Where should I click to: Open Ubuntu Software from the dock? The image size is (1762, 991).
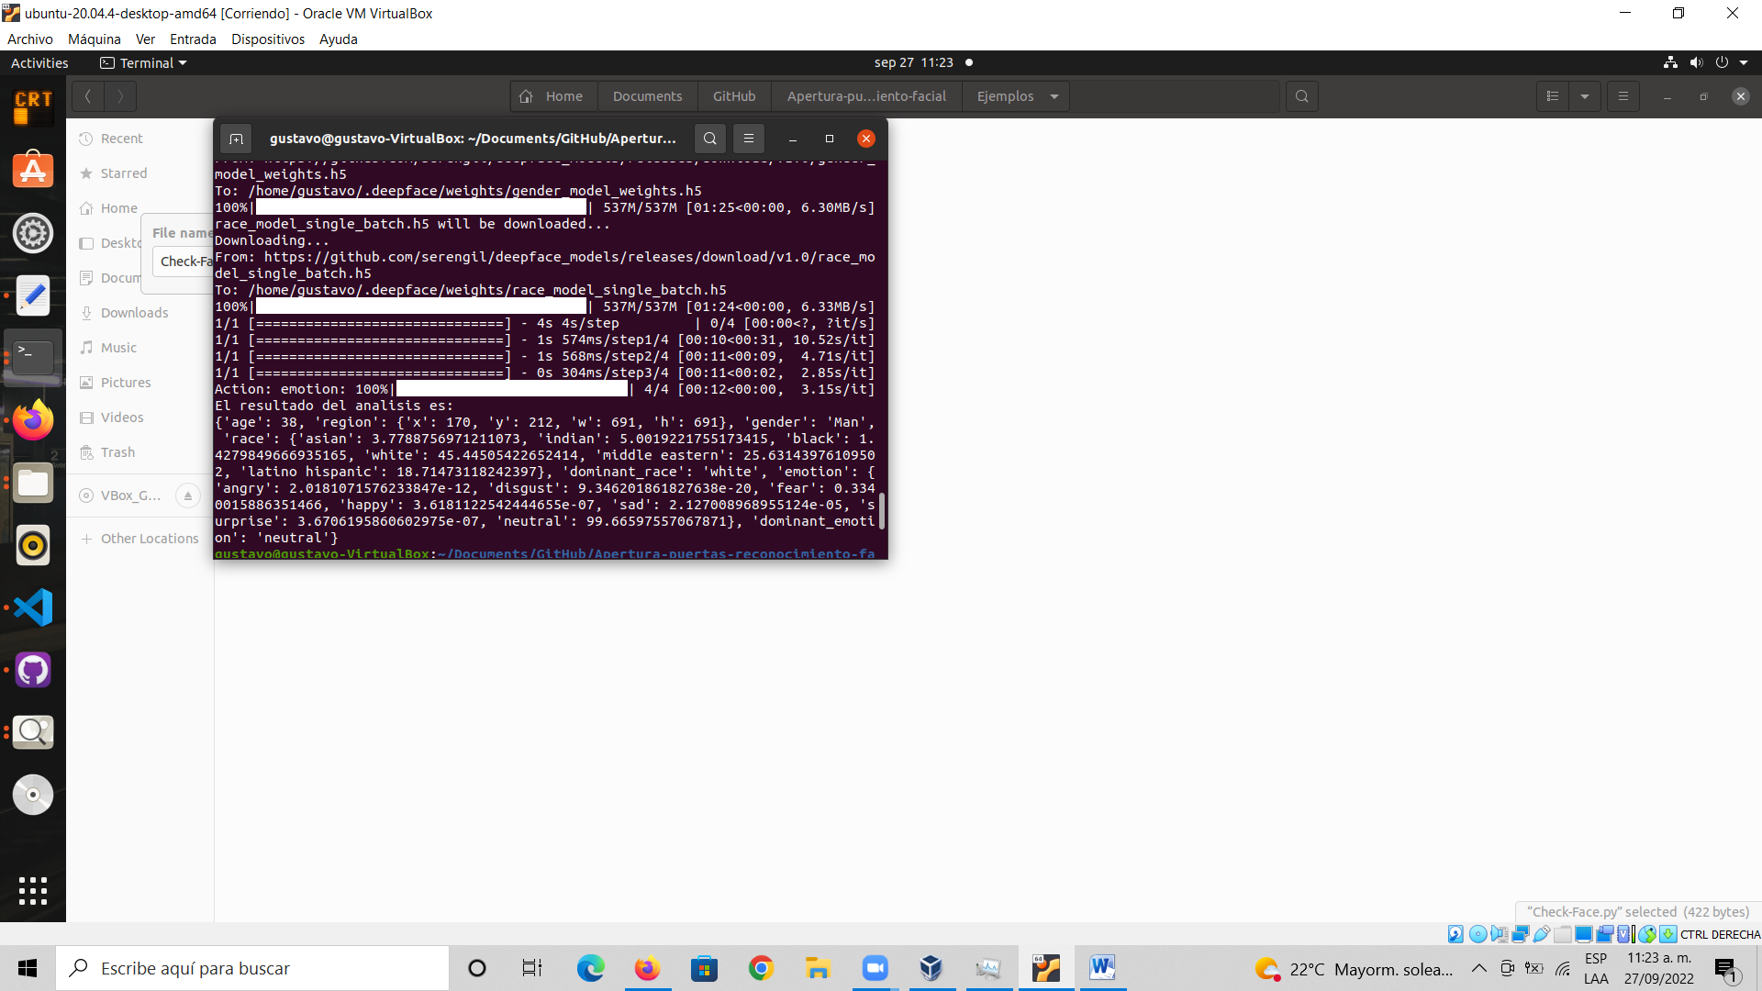(32, 170)
